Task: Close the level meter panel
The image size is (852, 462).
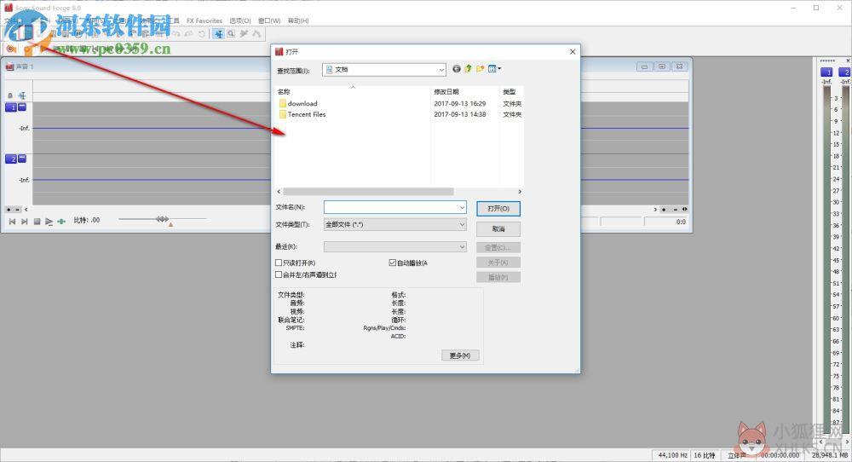Action: (848, 61)
